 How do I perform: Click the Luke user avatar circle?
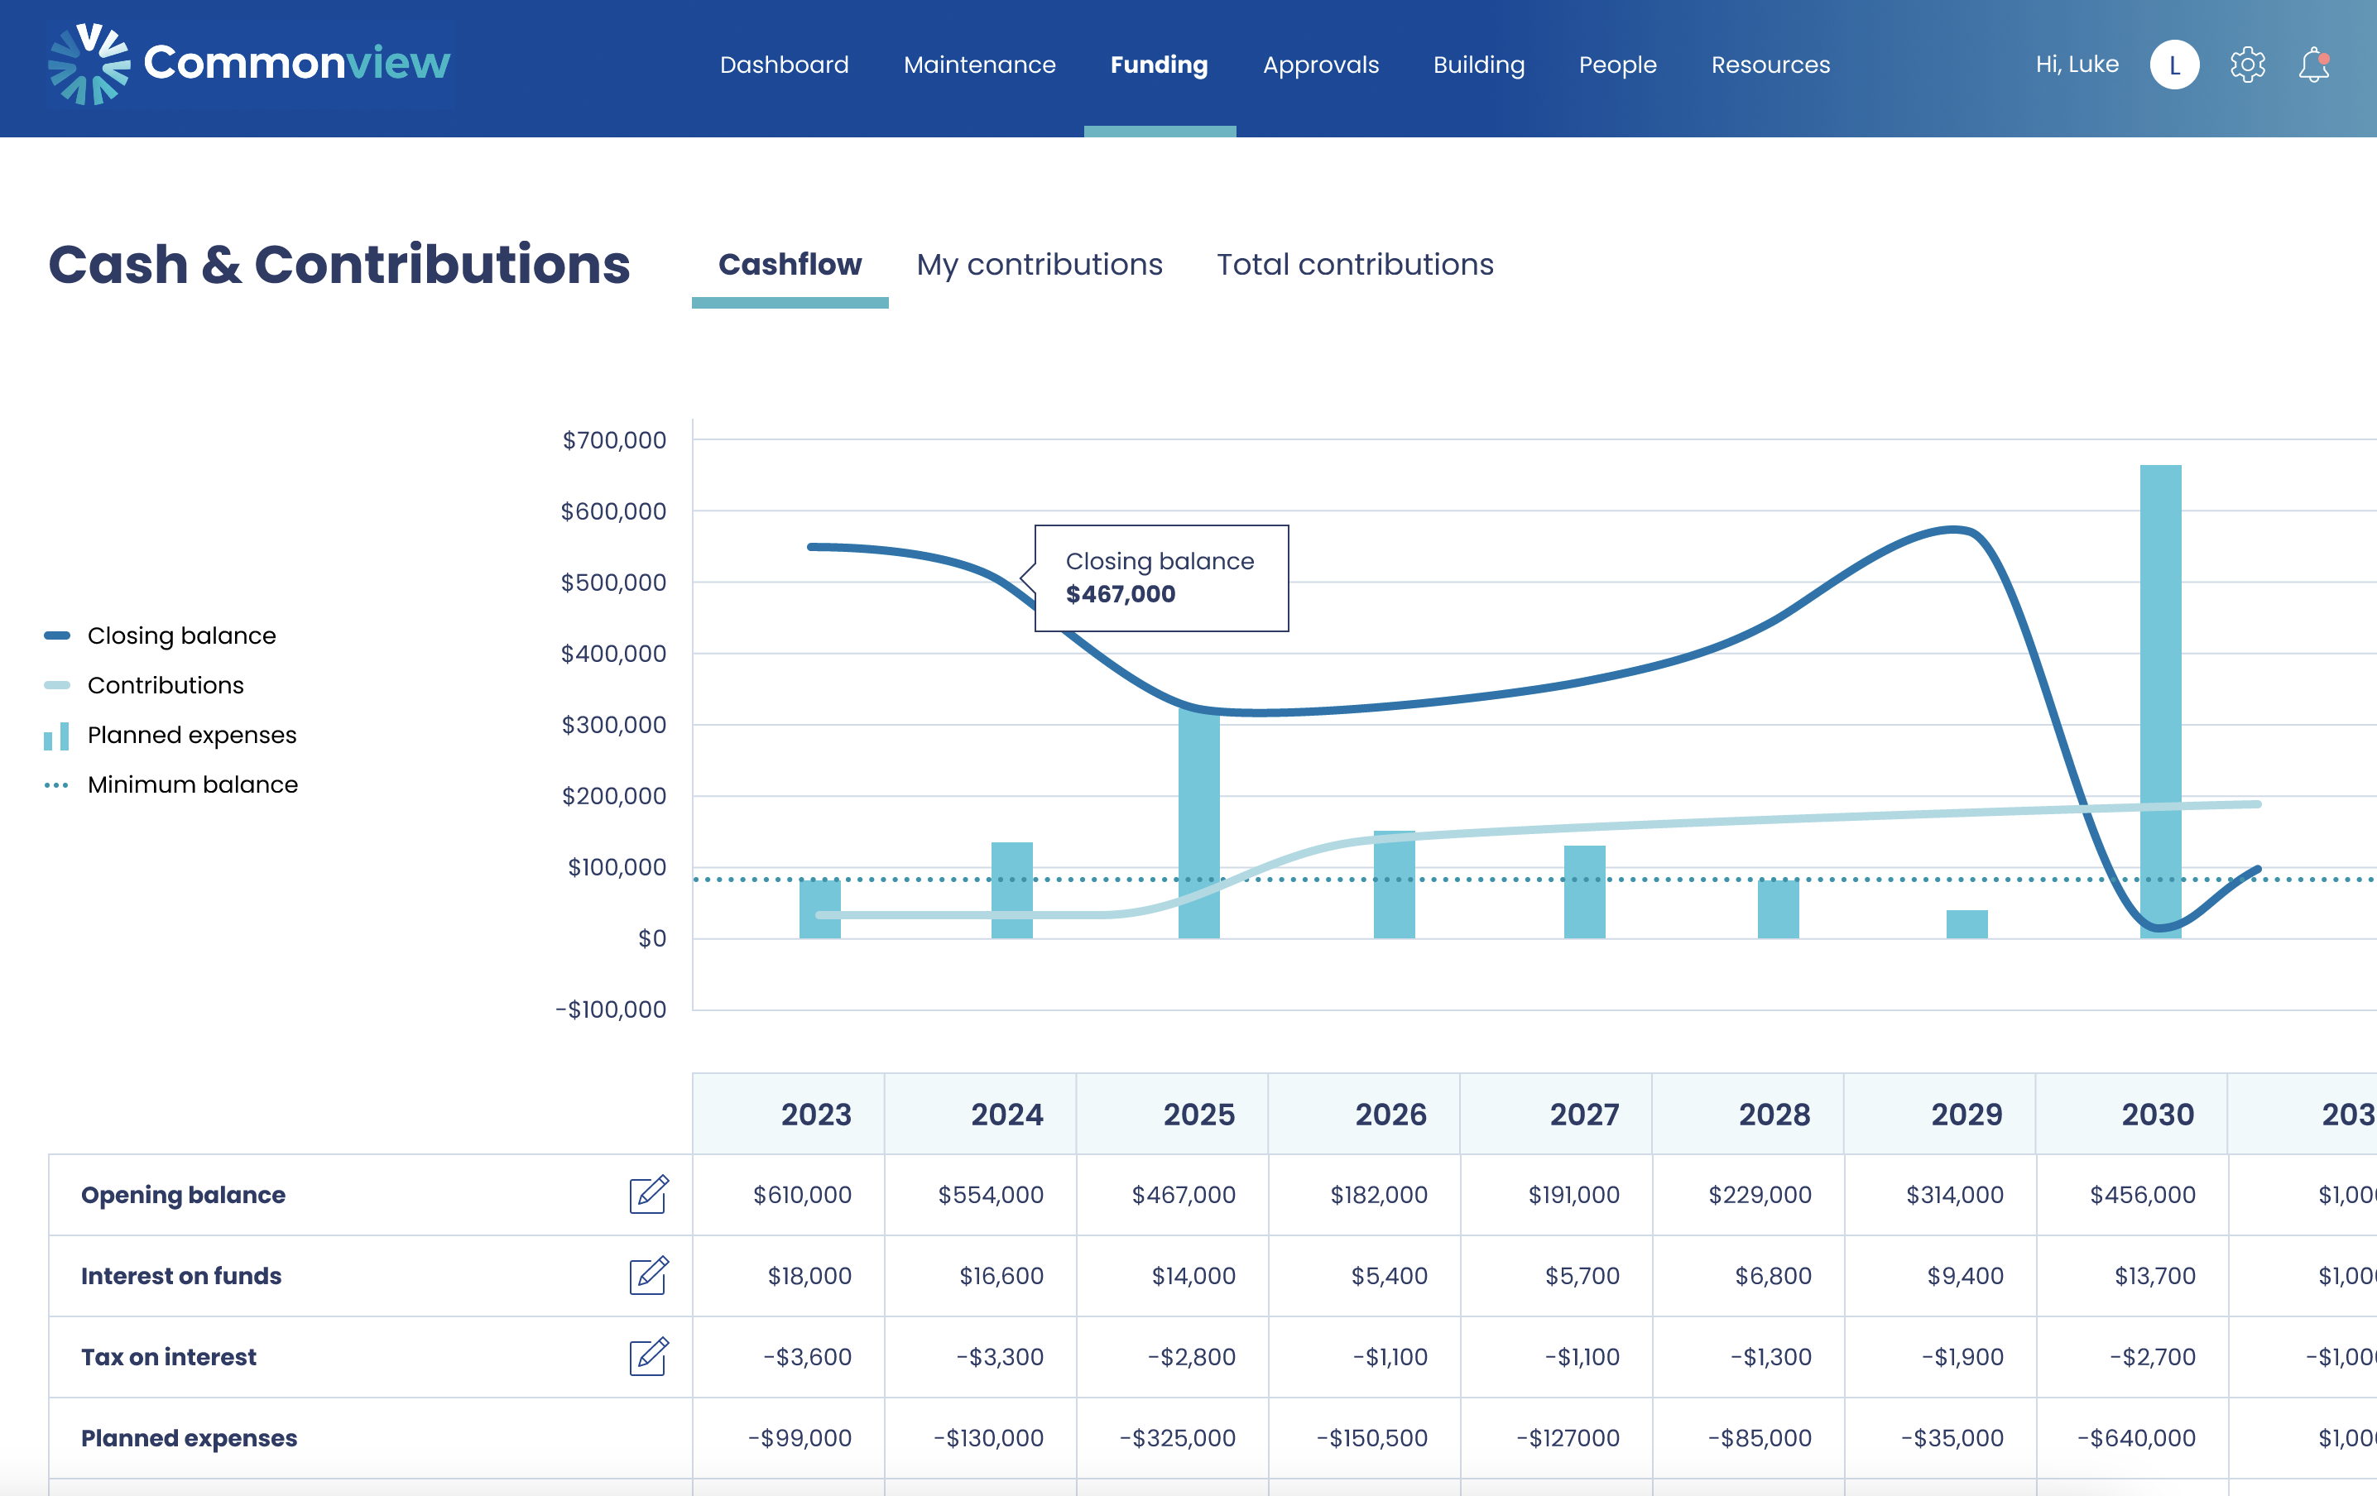2173,65
